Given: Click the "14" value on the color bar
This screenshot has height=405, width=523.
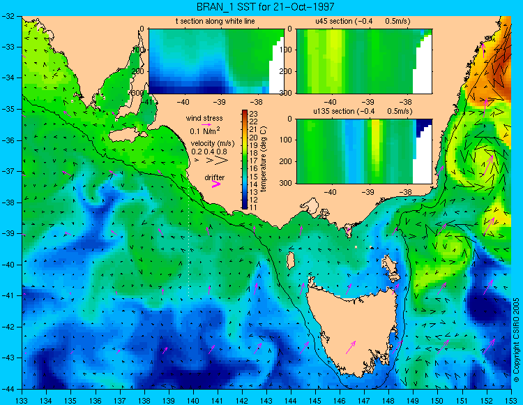Looking at the screenshot, I should [x=254, y=184].
